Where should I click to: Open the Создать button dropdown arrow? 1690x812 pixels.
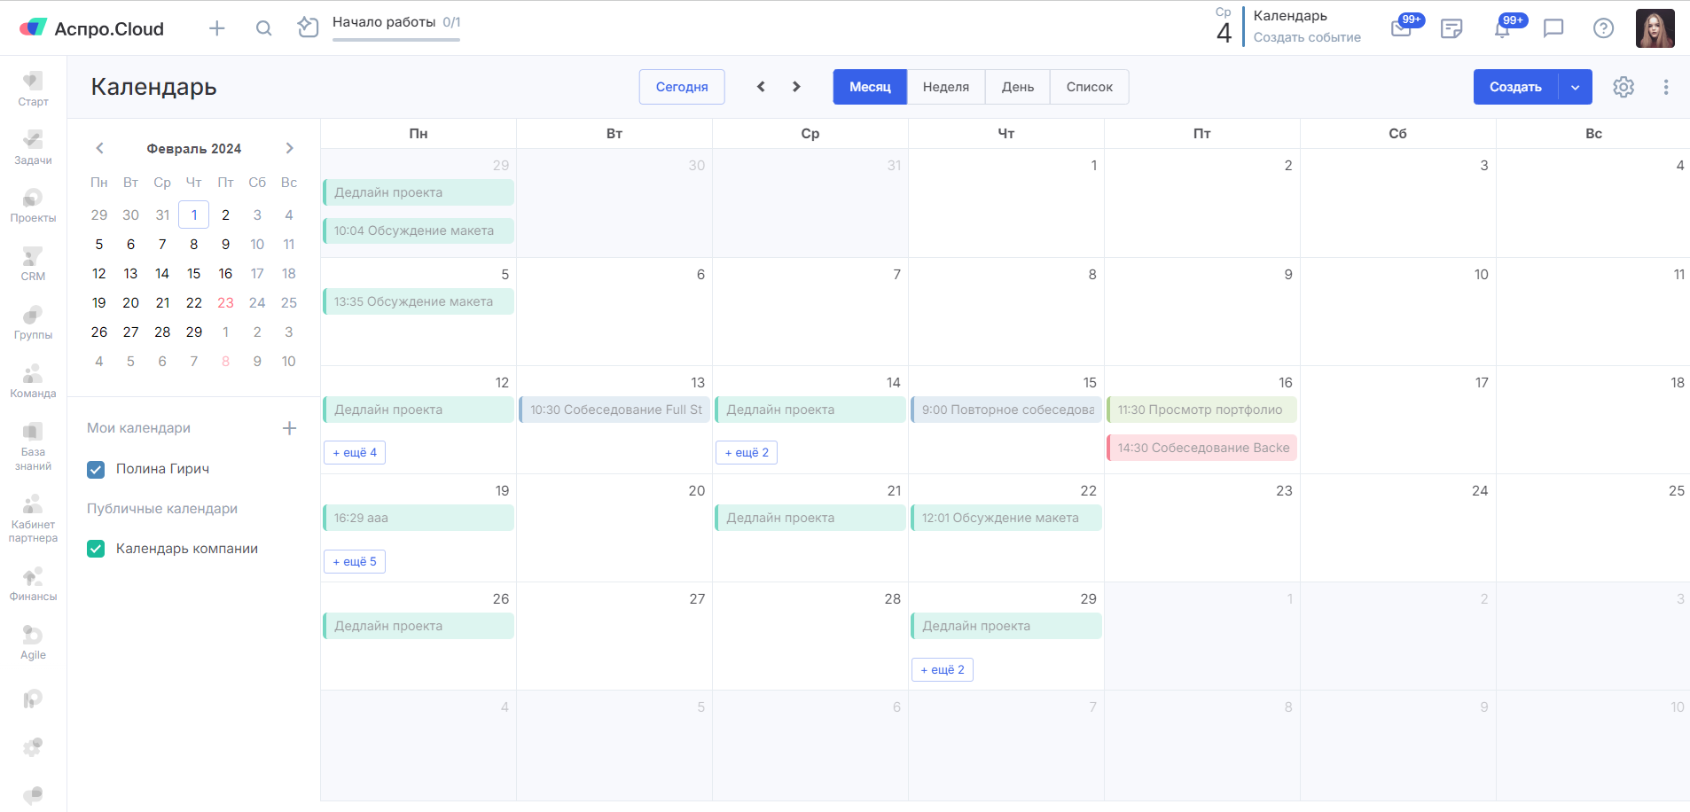[x=1576, y=87]
